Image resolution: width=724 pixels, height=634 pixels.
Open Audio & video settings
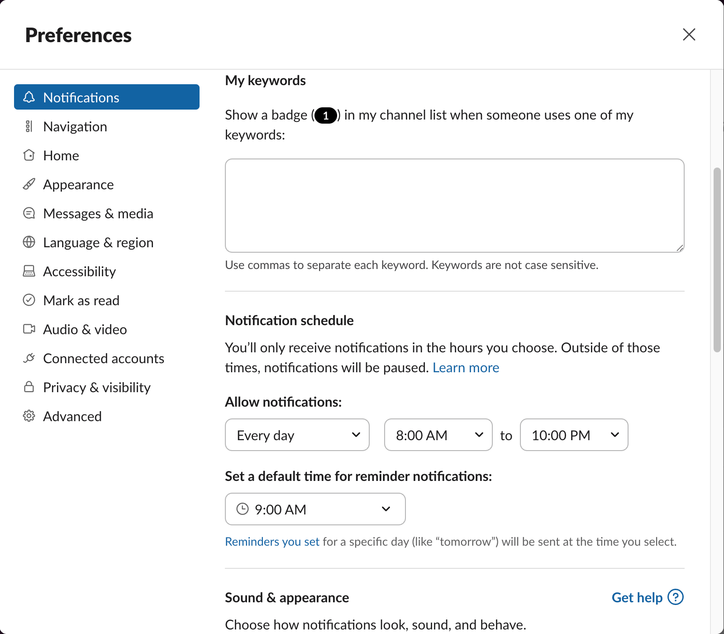(107, 329)
